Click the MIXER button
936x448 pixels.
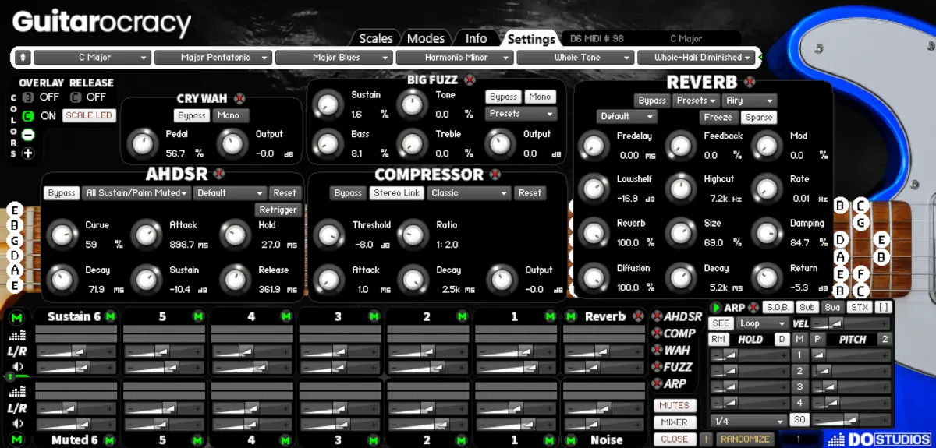click(x=675, y=422)
